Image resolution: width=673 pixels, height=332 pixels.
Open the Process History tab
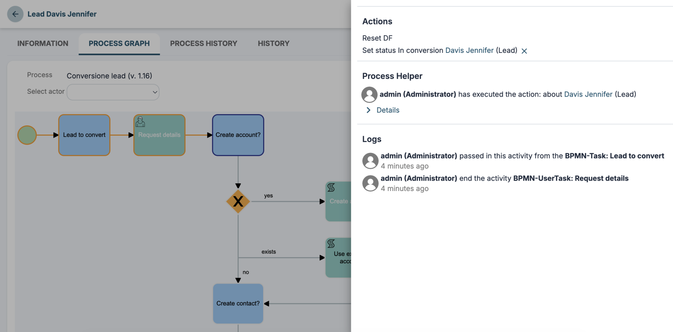tap(204, 44)
